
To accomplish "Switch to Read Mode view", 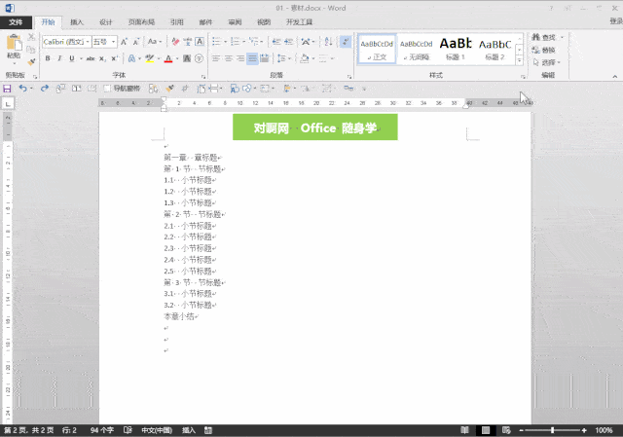I will pyautogui.click(x=464, y=430).
